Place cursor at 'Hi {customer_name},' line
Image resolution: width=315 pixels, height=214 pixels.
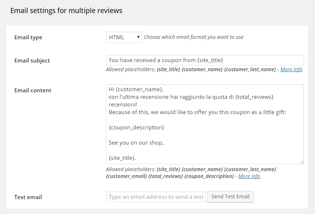tap(136, 89)
